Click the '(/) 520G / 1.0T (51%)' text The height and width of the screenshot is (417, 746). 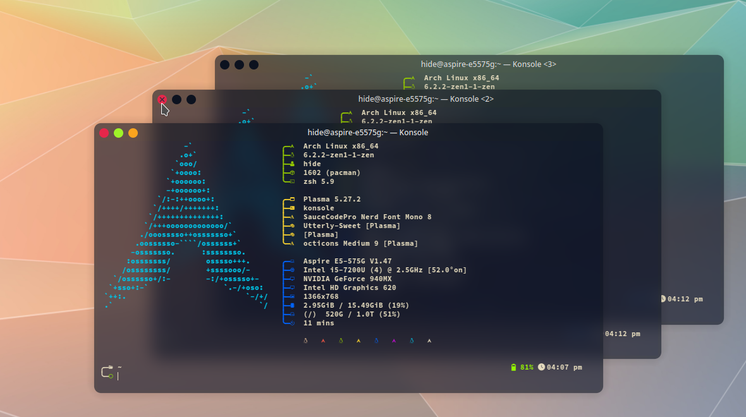[352, 314]
